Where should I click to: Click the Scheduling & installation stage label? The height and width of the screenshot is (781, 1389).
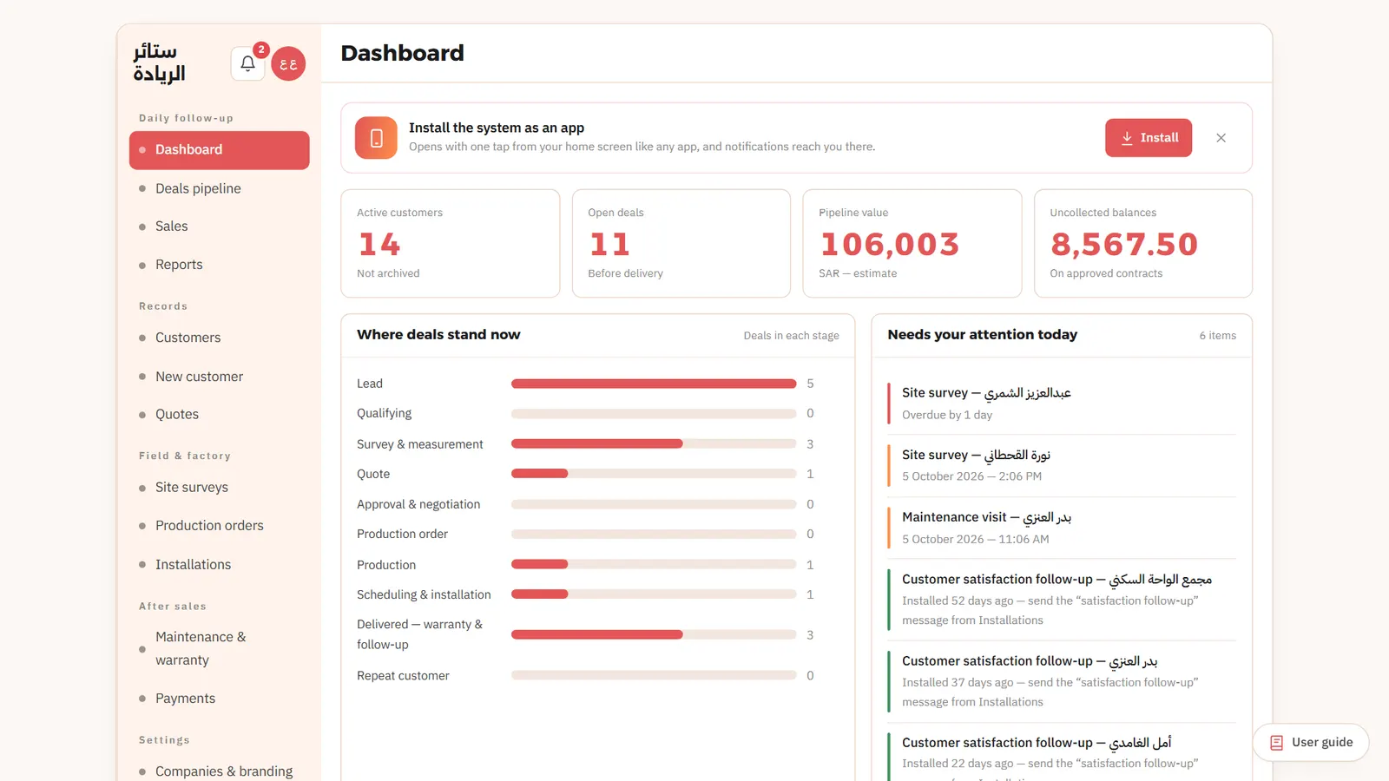[x=424, y=594]
